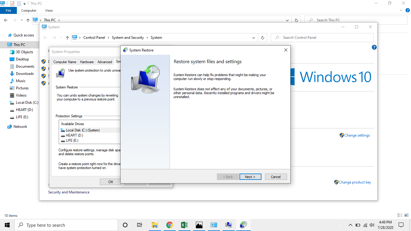Click OK in System Properties dialog
411x231 pixels.
[x=111, y=182]
